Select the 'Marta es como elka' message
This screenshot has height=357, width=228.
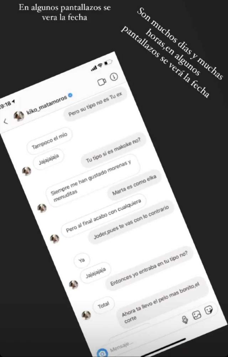[x=134, y=185]
